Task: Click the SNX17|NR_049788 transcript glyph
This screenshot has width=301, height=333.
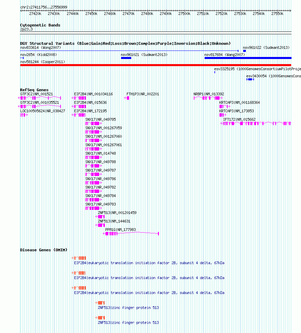Action: [93, 166]
